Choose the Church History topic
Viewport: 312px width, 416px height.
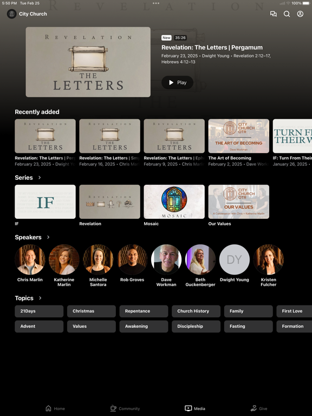(x=196, y=311)
